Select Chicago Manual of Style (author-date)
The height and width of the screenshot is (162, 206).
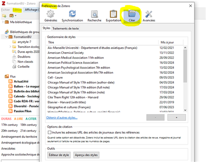pos(115,82)
